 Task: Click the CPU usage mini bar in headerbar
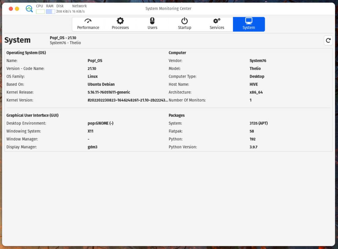40,11
